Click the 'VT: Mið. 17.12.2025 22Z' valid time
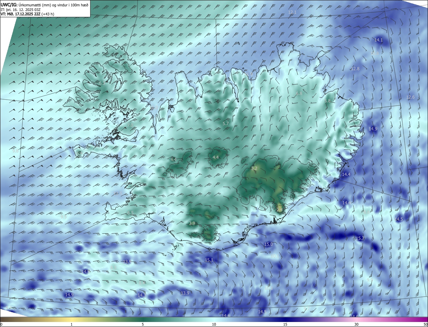The height and width of the screenshot is (327, 428). point(20,14)
